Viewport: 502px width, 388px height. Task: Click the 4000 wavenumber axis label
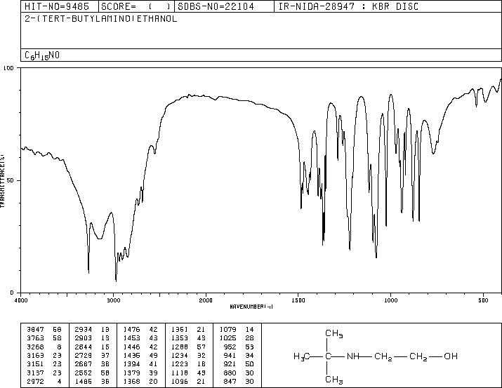click(x=21, y=300)
